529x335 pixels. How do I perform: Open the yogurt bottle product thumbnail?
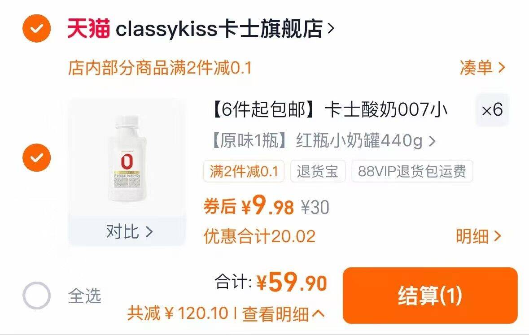click(x=127, y=158)
